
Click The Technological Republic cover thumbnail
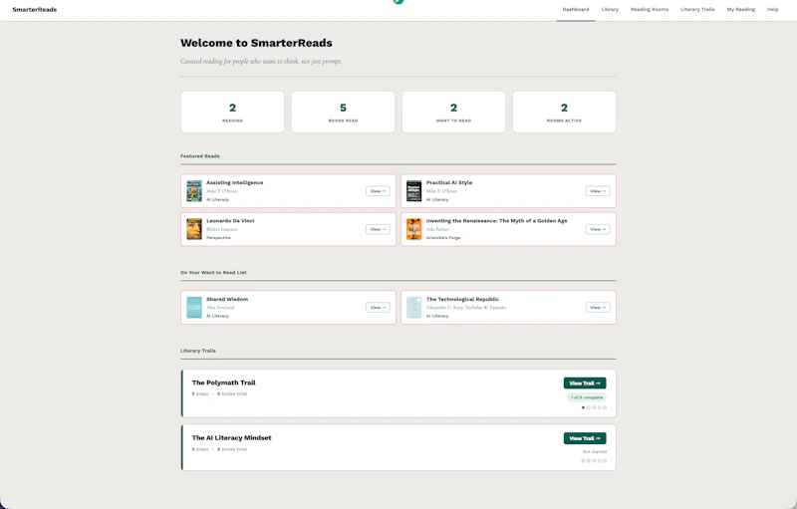coord(413,308)
